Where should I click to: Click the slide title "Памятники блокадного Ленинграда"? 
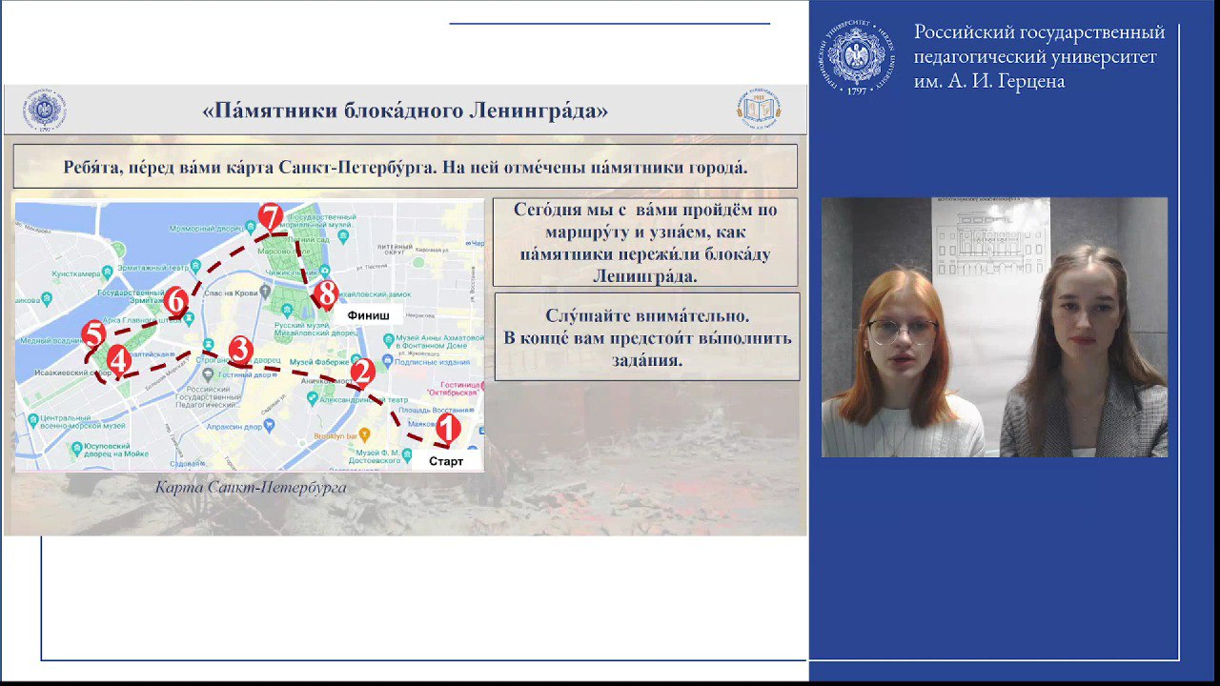click(x=405, y=111)
